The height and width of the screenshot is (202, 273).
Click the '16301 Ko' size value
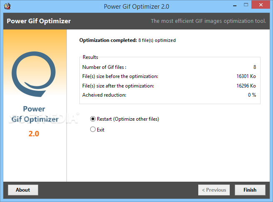tap(246, 76)
